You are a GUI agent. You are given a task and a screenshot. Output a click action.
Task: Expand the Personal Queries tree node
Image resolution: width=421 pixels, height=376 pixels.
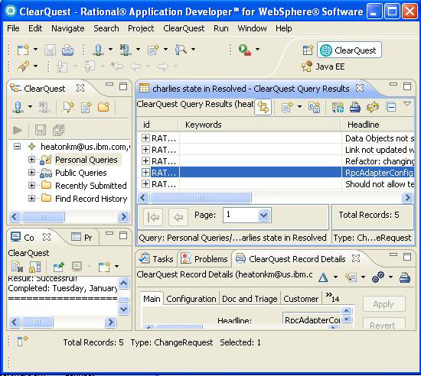tap(31, 160)
